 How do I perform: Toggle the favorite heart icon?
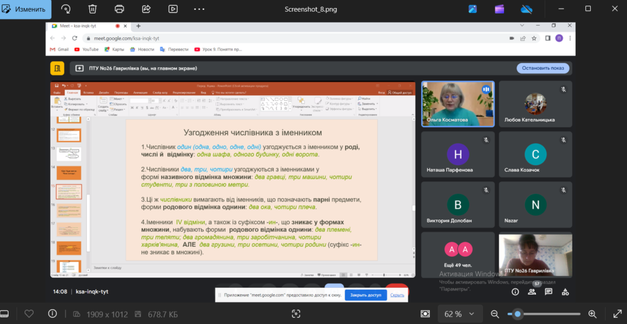click(x=29, y=314)
